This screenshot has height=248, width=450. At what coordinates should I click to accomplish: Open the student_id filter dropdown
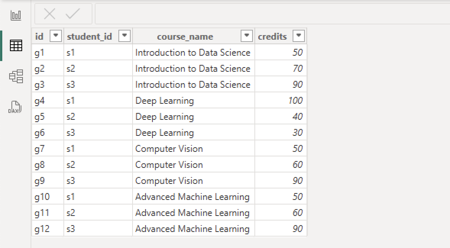[x=124, y=35]
